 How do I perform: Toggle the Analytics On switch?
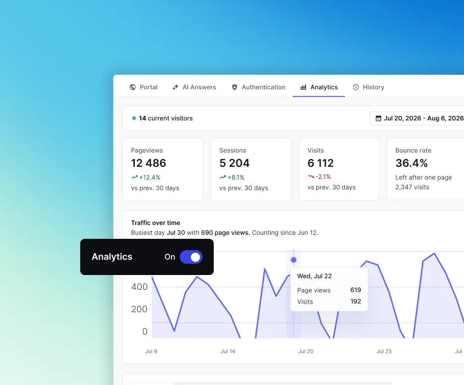point(191,257)
